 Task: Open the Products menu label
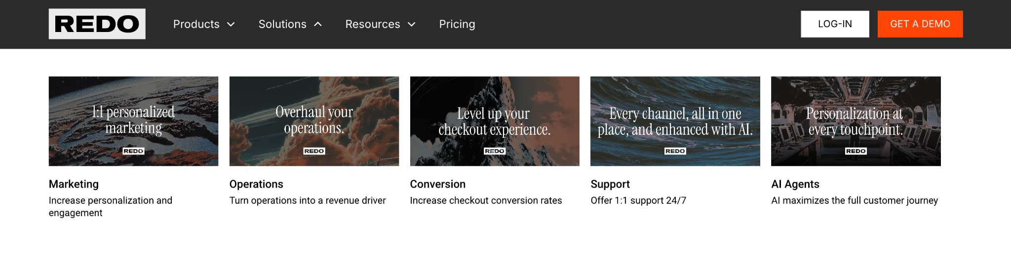click(x=196, y=24)
